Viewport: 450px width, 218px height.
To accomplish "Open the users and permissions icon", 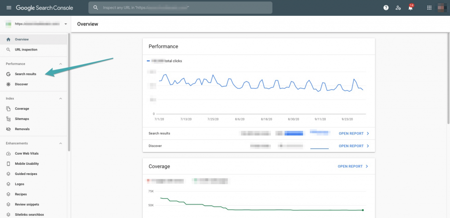I will click(x=398, y=8).
